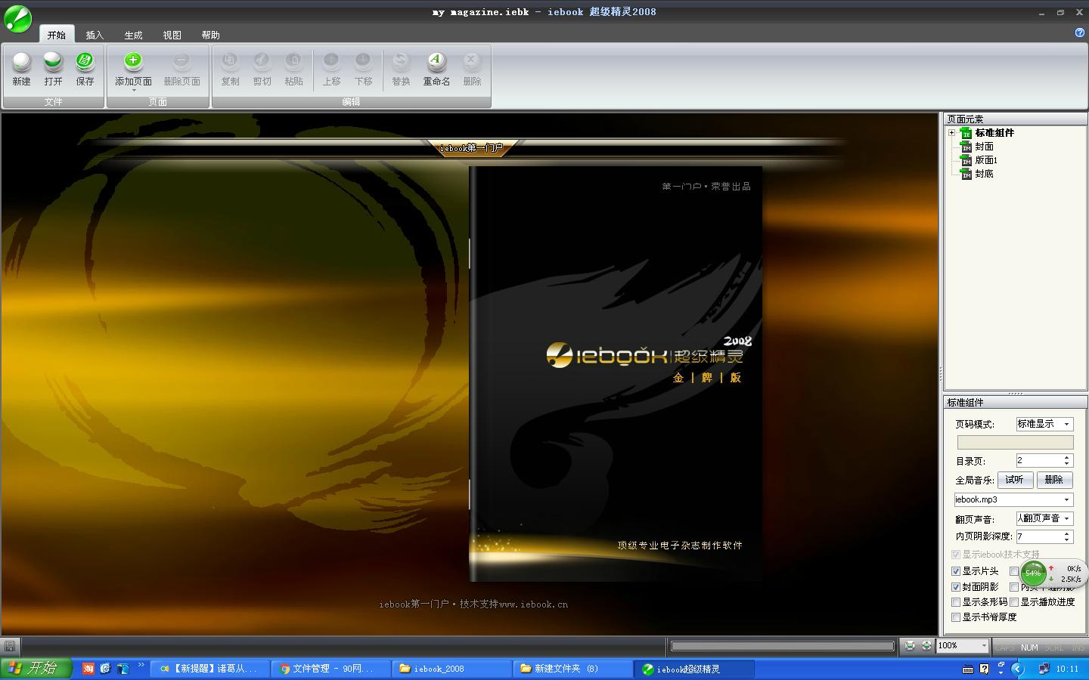Decrease 内页阴影深度 value with down arrow
This screenshot has width=1089, height=680.
(x=1066, y=539)
